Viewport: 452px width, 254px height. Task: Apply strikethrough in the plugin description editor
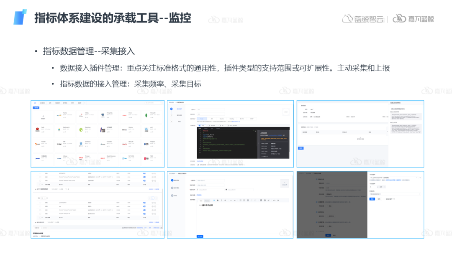click(225, 200)
